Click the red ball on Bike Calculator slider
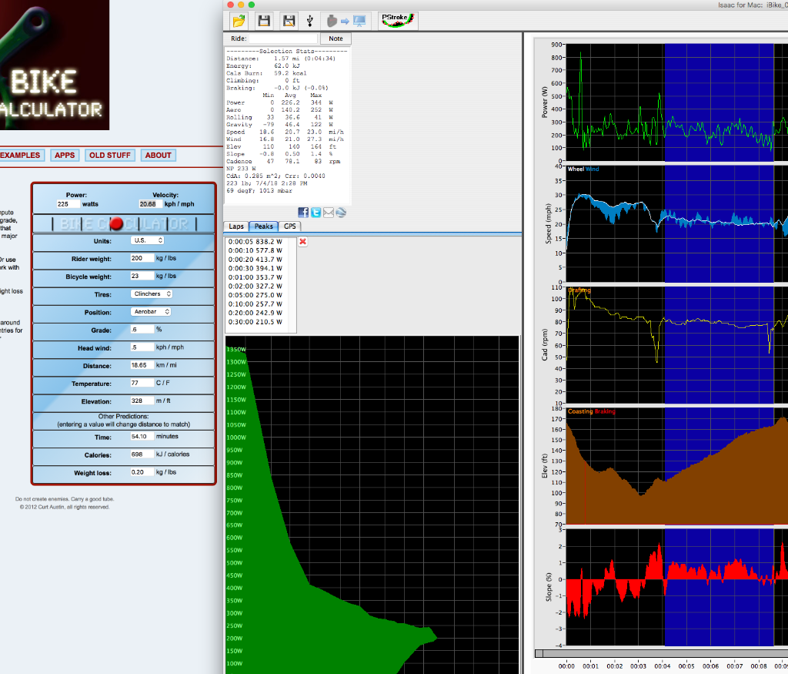 pos(116,224)
